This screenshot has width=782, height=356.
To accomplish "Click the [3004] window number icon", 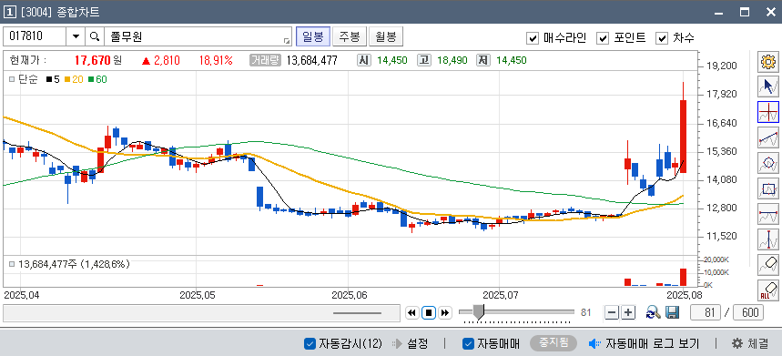I will click(9, 12).
